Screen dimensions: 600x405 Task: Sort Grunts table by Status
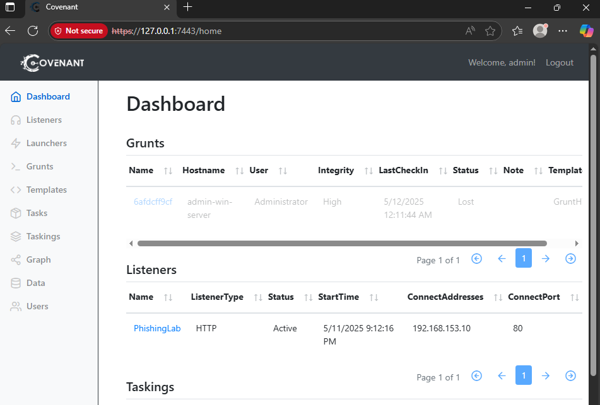(493, 171)
